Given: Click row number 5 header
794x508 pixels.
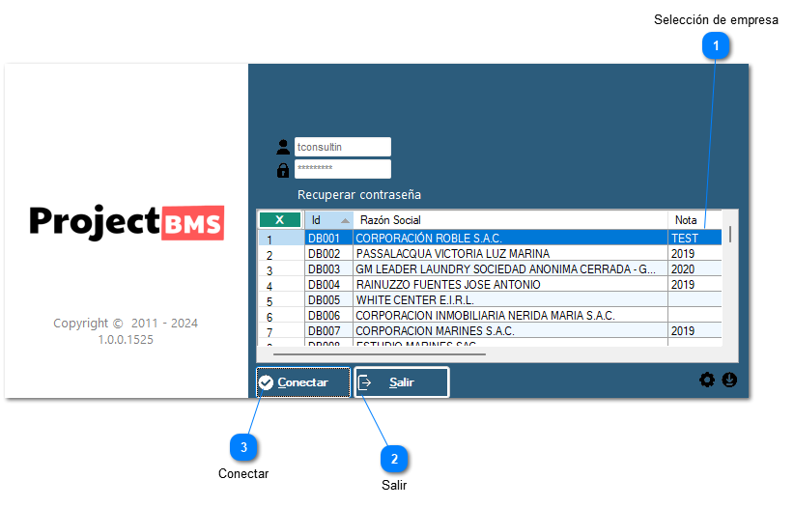Looking at the screenshot, I should (x=281, y=299).
